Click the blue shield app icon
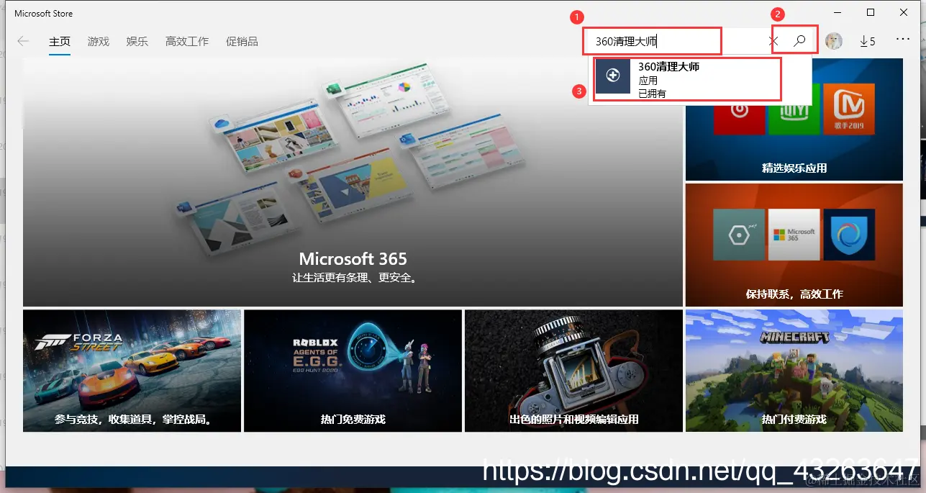 849,235
